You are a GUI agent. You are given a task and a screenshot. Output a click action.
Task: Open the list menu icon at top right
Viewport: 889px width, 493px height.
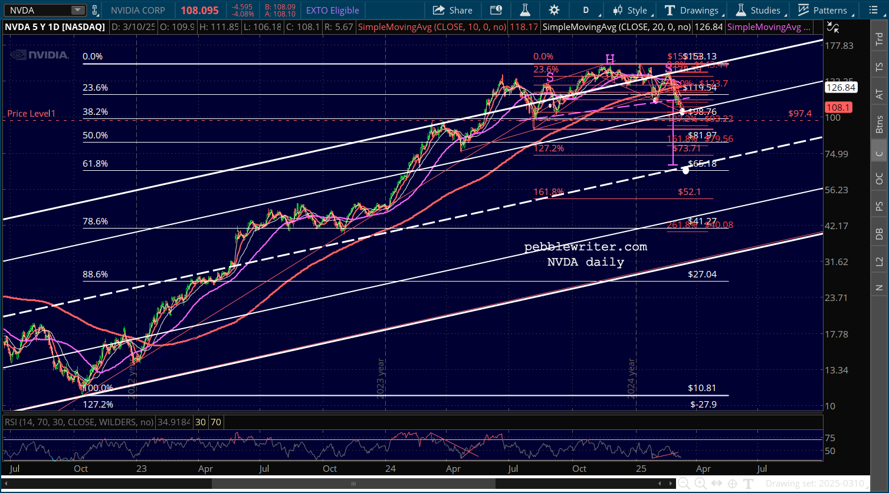[x=873, y=10]
